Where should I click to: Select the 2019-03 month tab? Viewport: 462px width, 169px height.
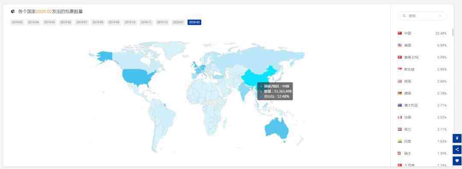17,22
